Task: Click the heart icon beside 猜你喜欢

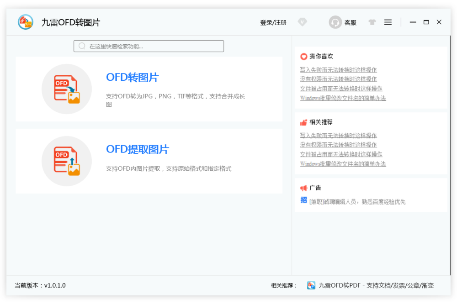Action: (x=303, y=57)
